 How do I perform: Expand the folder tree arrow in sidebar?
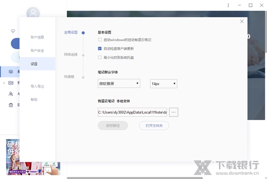point(4,83)
